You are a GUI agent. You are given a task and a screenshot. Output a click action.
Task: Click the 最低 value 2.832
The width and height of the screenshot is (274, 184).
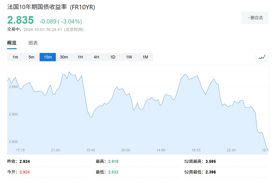(x=113, y=172)
